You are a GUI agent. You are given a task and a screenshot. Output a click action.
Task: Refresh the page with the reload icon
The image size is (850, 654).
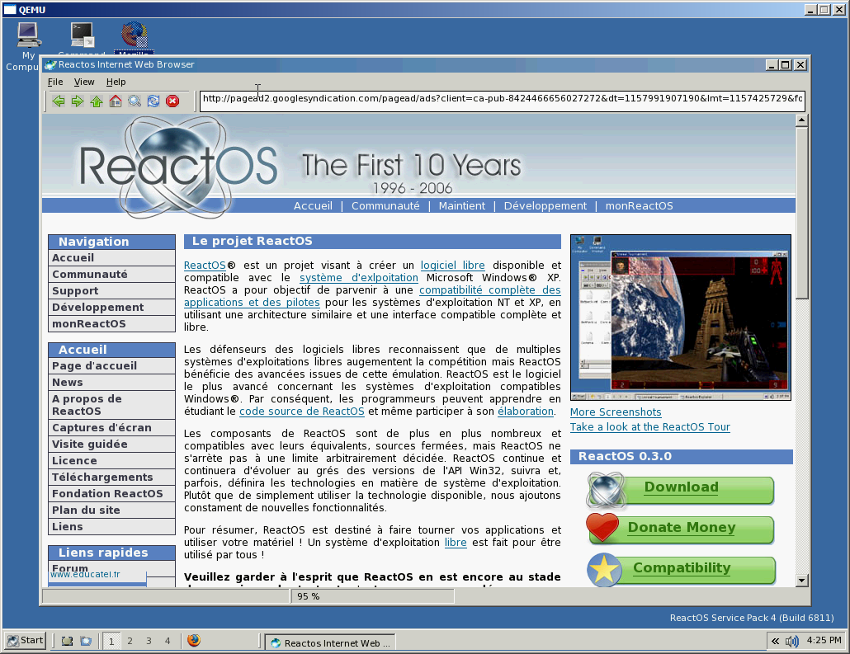click(x=153, y=101)
